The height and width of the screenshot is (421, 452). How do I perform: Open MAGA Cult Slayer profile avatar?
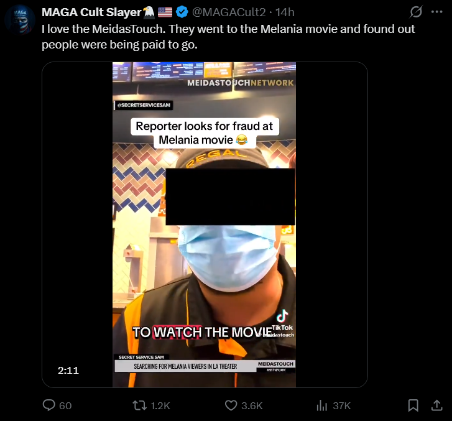pos(20,20)
